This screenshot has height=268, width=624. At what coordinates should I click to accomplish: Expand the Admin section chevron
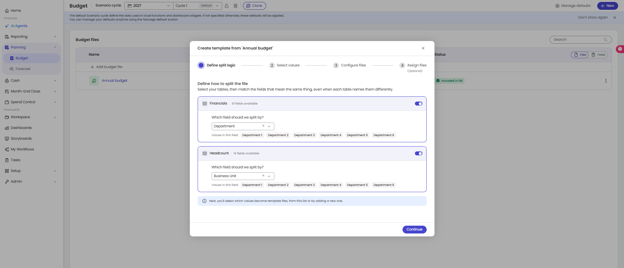[55, 182]
